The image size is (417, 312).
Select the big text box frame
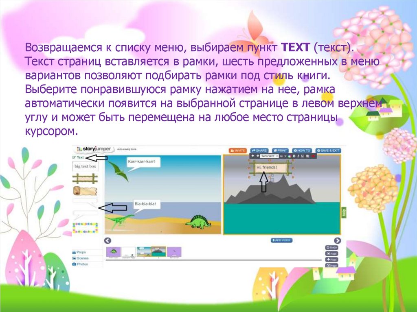coord(85,166)
